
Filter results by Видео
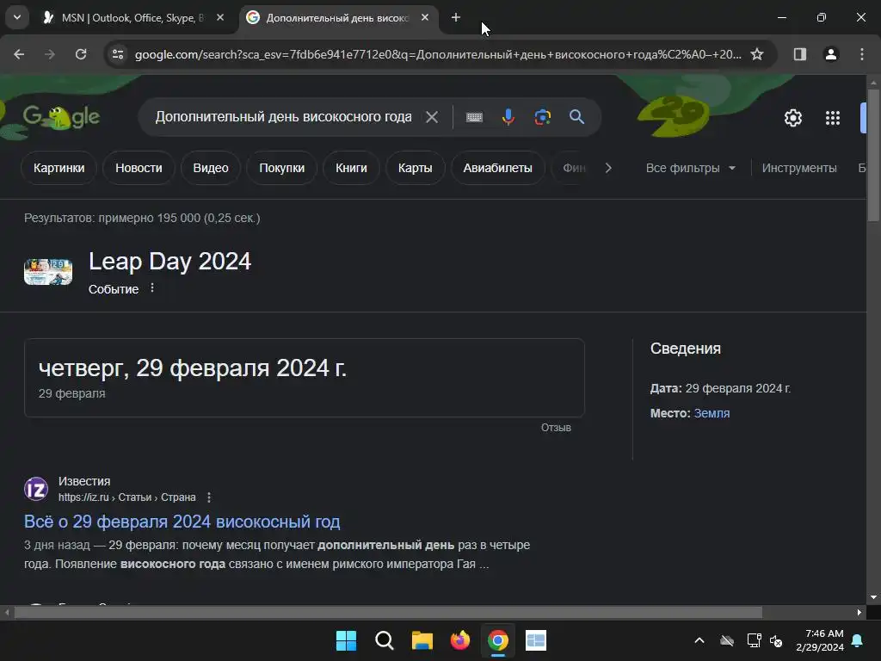pos(211,168)
